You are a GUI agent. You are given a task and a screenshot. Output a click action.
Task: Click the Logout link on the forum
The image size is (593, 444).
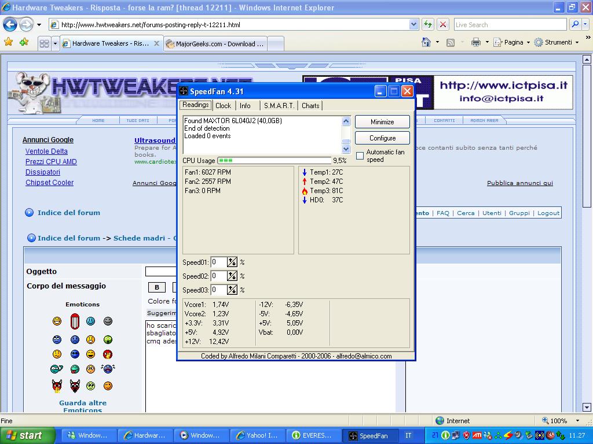(548, 213)
